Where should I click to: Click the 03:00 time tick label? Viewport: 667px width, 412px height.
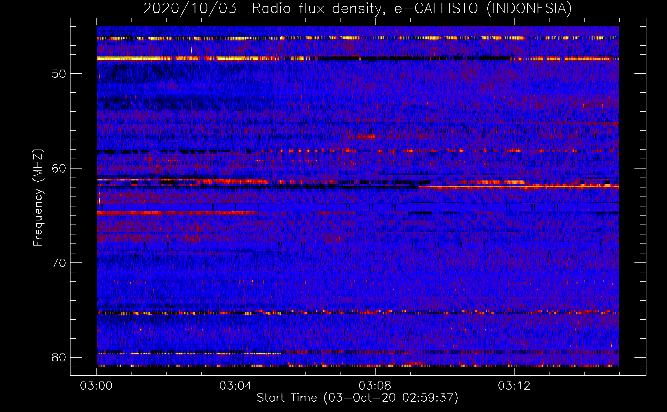[x=96, y=386]
